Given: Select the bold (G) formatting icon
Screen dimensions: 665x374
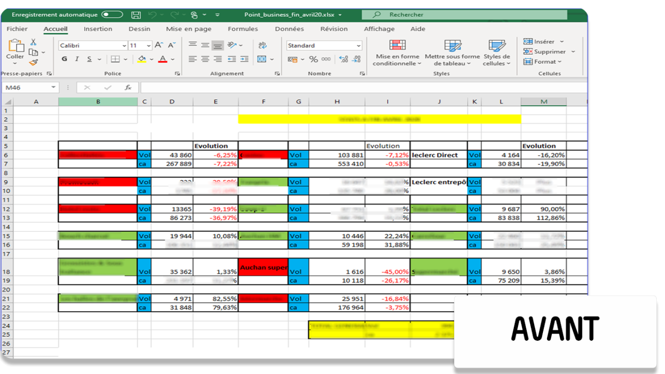Looking at the screenshot, I should [64, 59].
